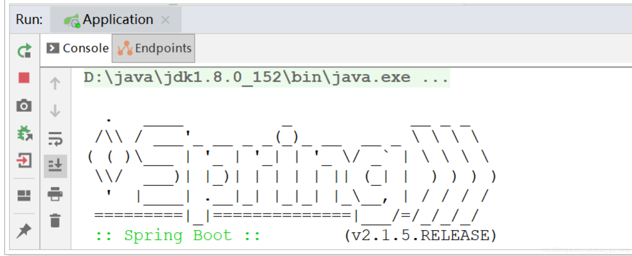Open the restore layout icon

24,195
